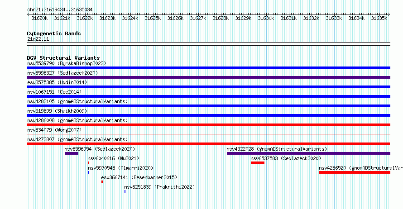Click the 31622k ruler tick label
This screenshot has height=209, width=403.
pyautogui.click(x=85, y=19)
